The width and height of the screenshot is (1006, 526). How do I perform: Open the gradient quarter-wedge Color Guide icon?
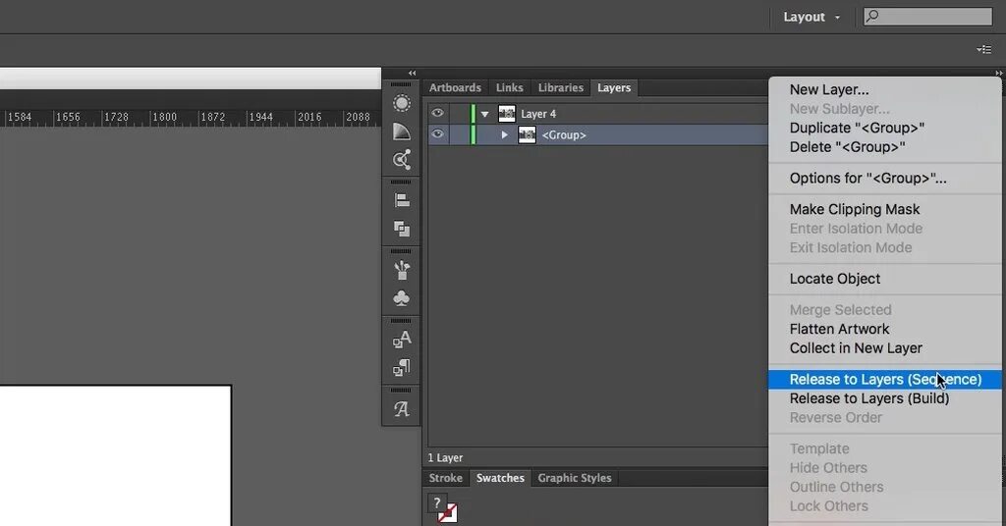point(402,131)
